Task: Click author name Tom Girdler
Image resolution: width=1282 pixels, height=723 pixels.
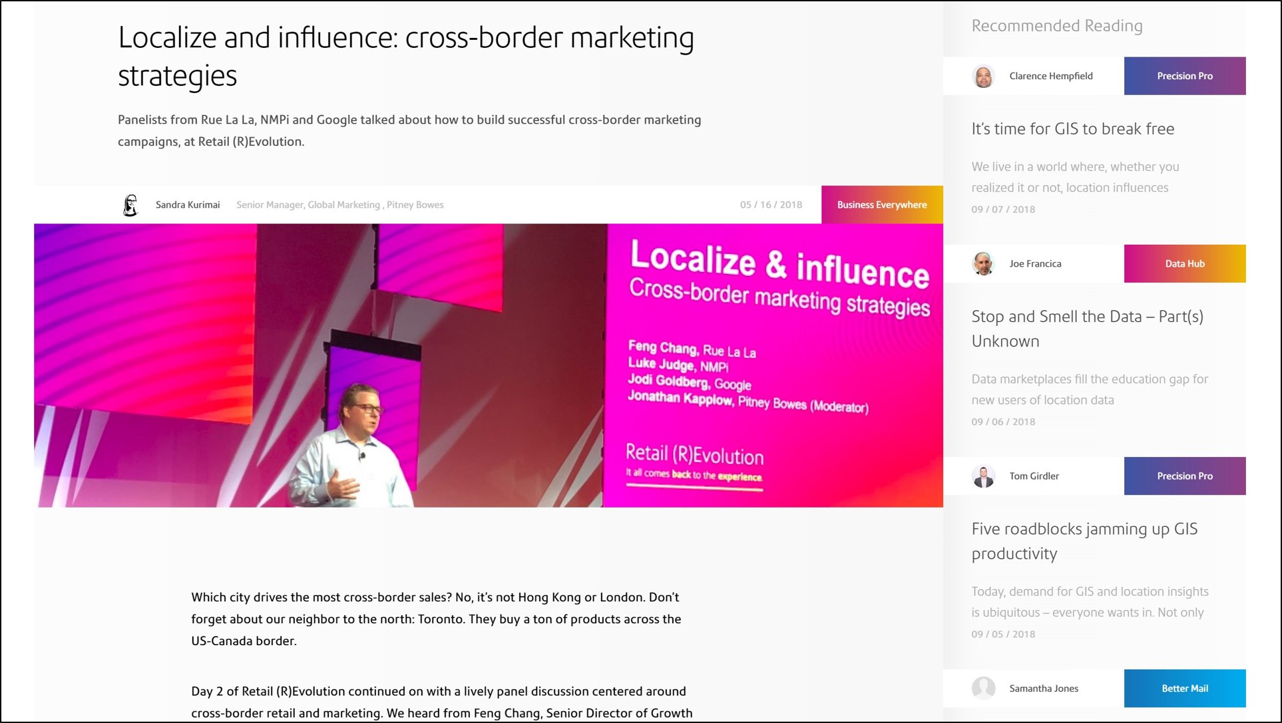Action: (1034, 476)
